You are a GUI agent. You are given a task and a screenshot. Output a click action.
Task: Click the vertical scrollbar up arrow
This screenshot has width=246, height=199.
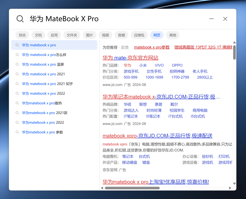[x=234, y=43]
